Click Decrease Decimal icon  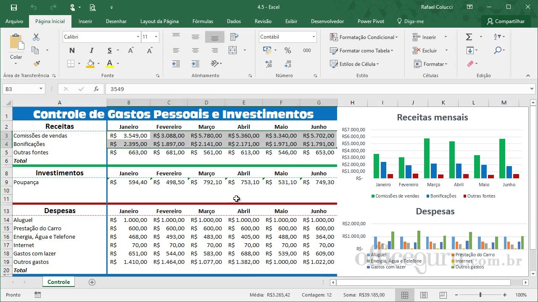288,64
